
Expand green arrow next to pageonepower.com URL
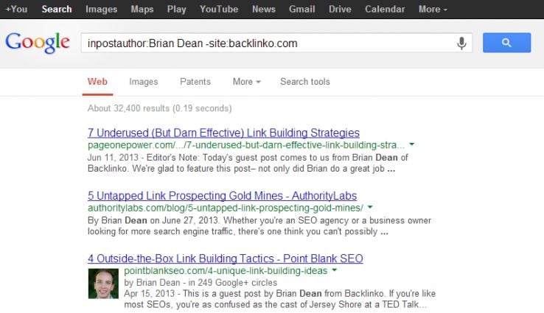(x=412, y=145)
